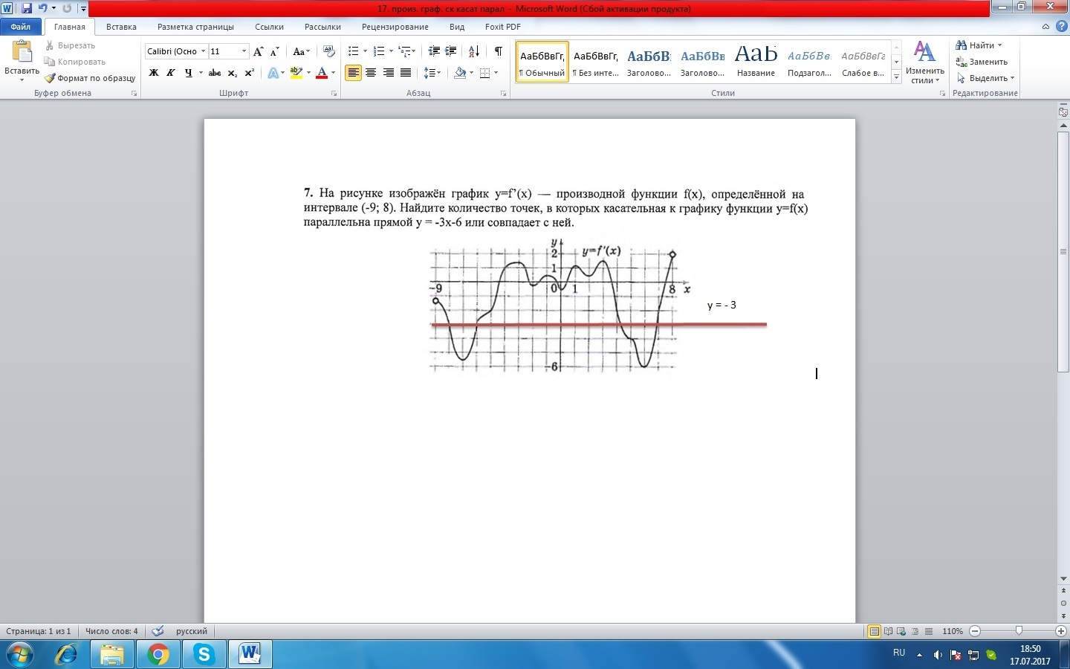
Task: Toggle show paragraph marks button
Action: pyautogui.click(x=498, y=51)
